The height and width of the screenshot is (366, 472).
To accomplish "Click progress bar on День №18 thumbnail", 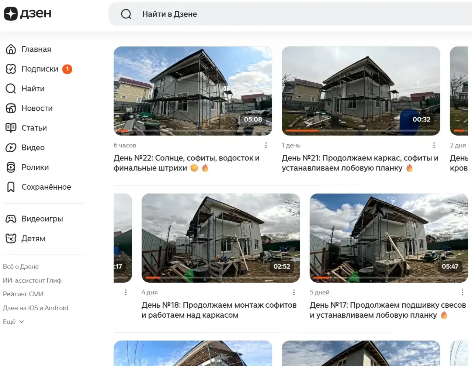I will pos(221,277).
